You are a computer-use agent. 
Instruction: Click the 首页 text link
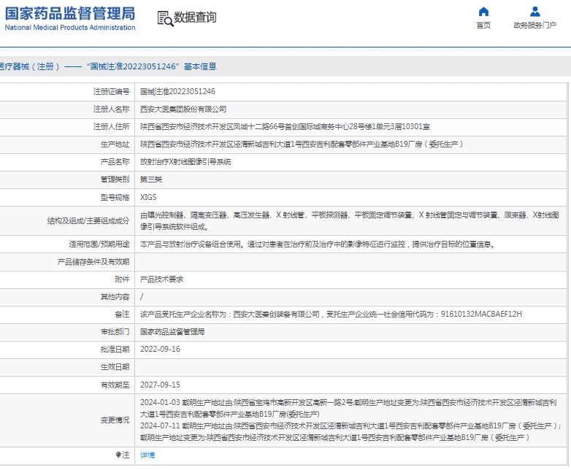click(483, 25)
